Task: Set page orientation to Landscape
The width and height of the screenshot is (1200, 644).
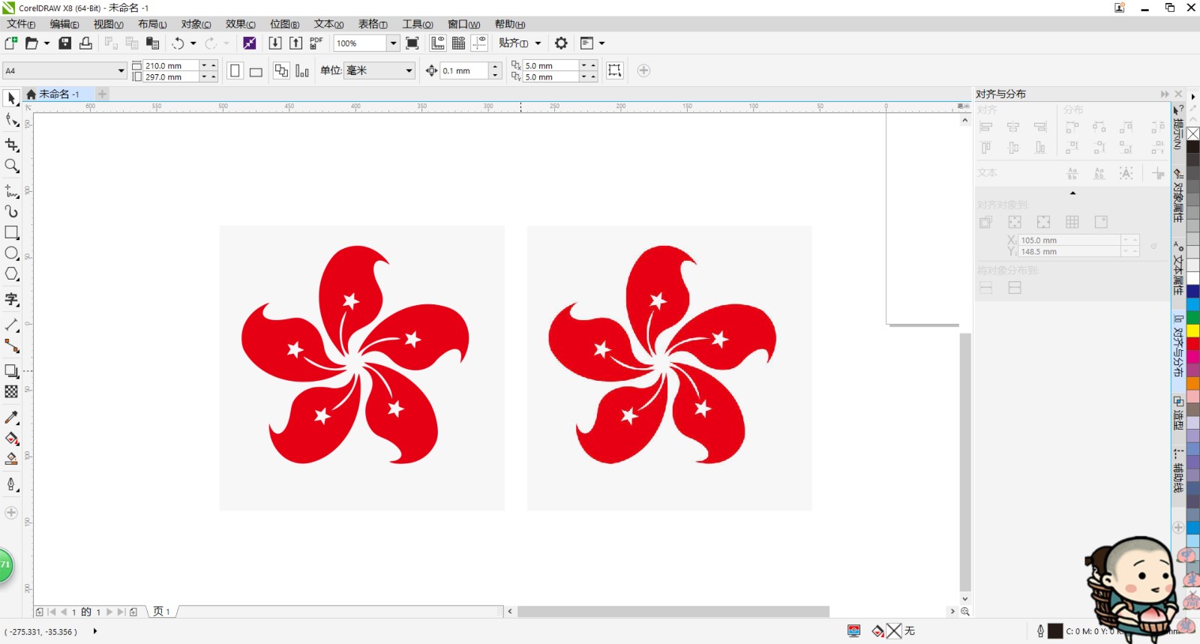Action: (x=256, y=70)
